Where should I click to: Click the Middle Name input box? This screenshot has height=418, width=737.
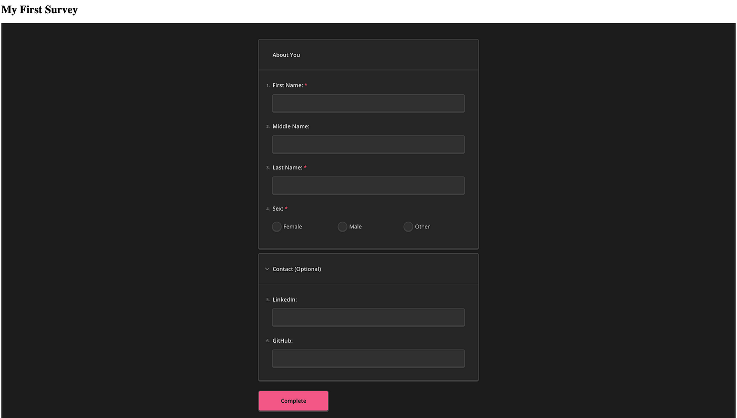[x=368, y=144]
